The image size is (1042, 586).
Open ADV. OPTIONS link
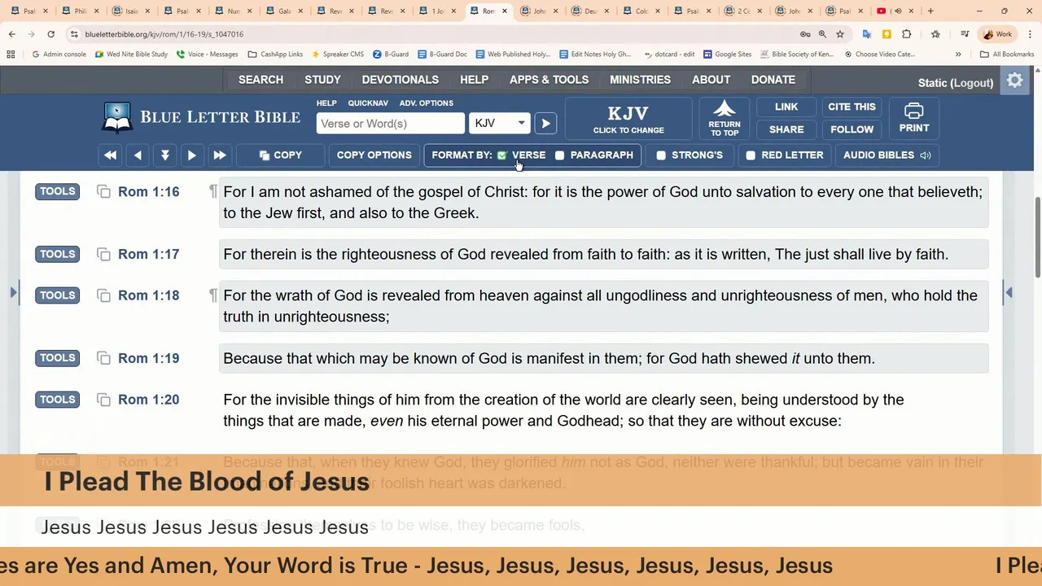426,103
